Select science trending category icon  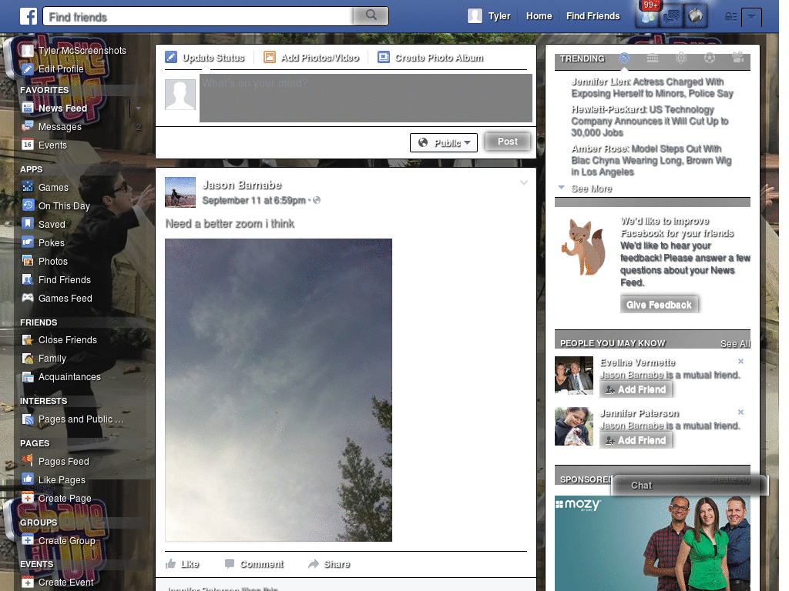[681, 58]
